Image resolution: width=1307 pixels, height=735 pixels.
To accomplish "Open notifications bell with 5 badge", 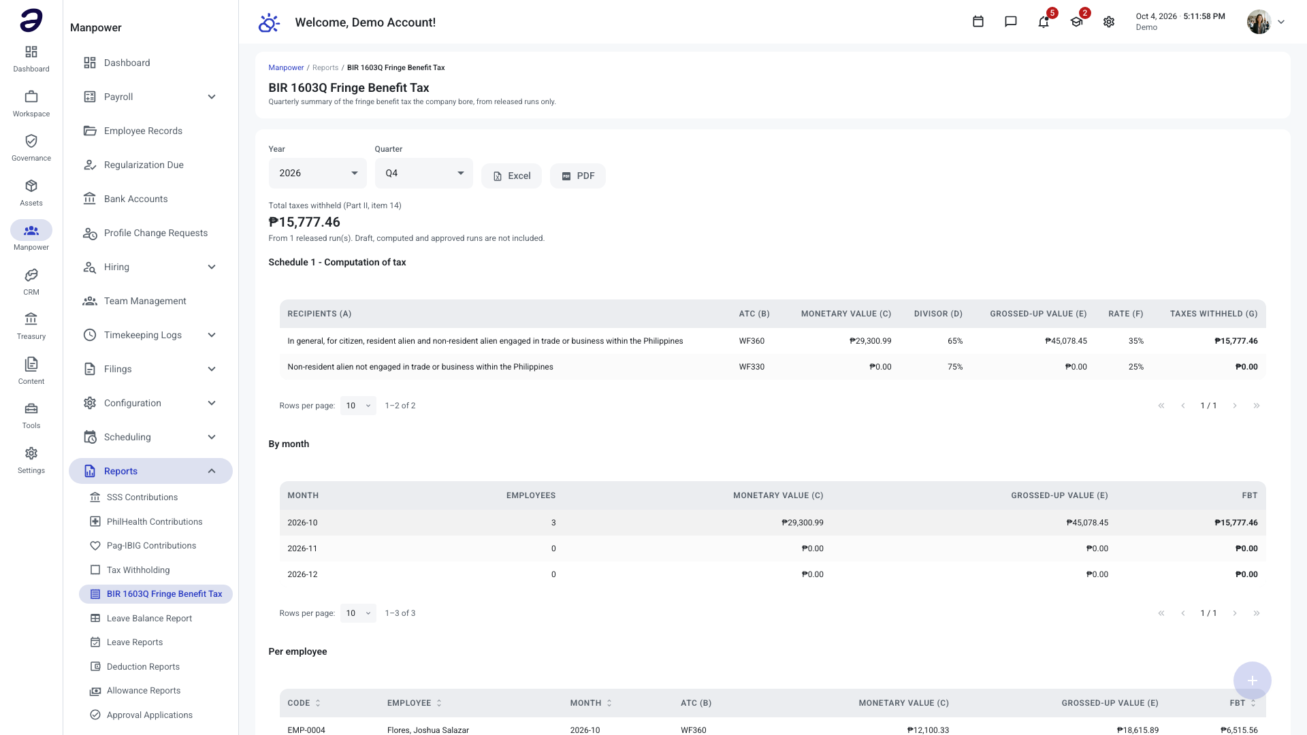I will pos(1044,22).
